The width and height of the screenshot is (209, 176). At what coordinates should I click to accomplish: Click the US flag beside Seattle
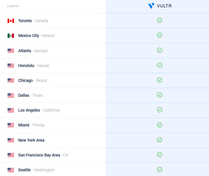coord(11,170)
